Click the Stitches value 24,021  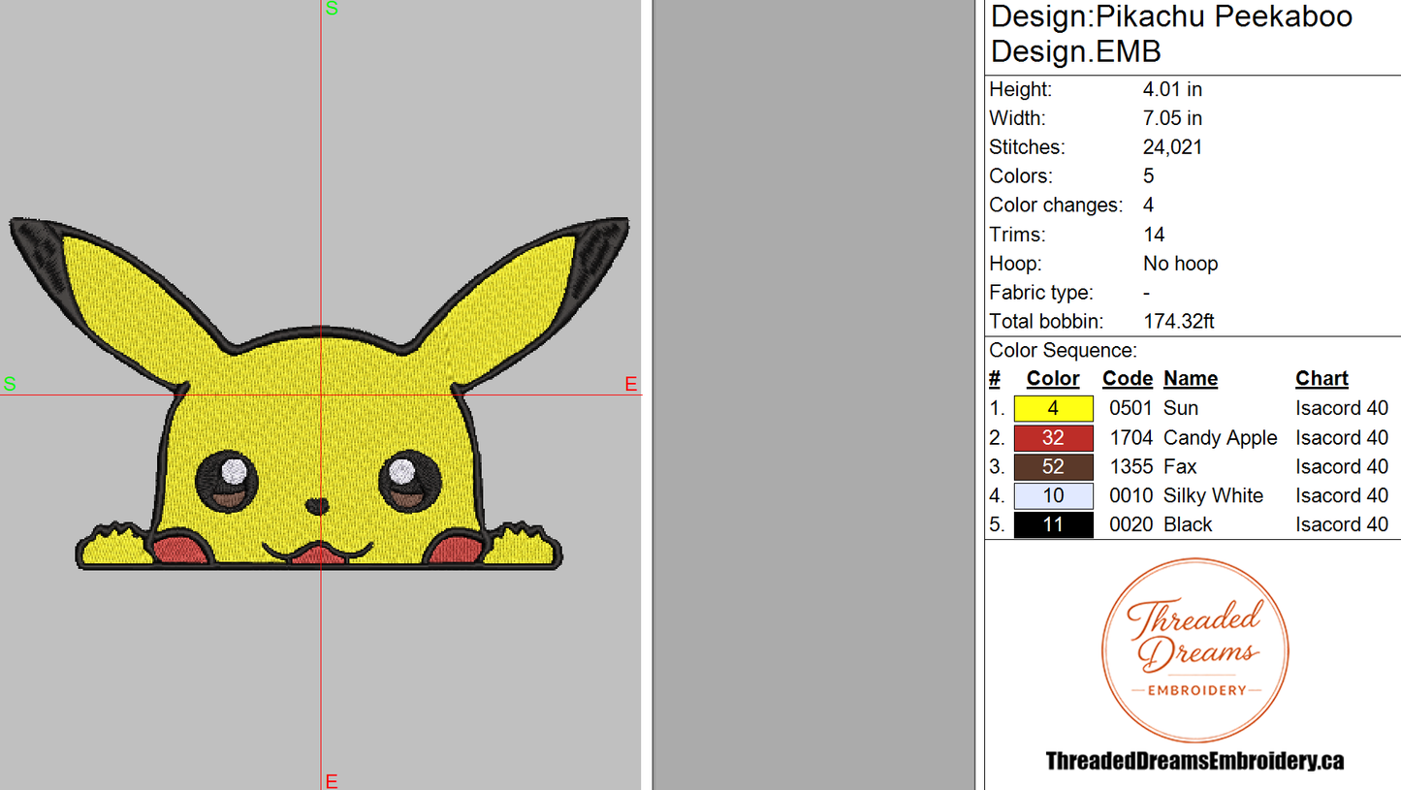tap(1173, 147)
